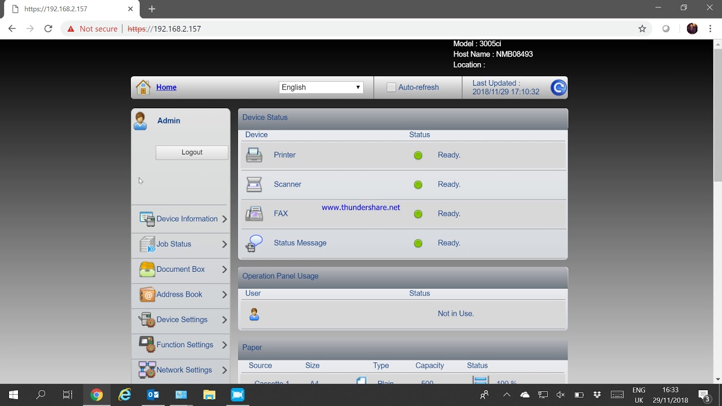Click the Home link

tap(166, 87)
